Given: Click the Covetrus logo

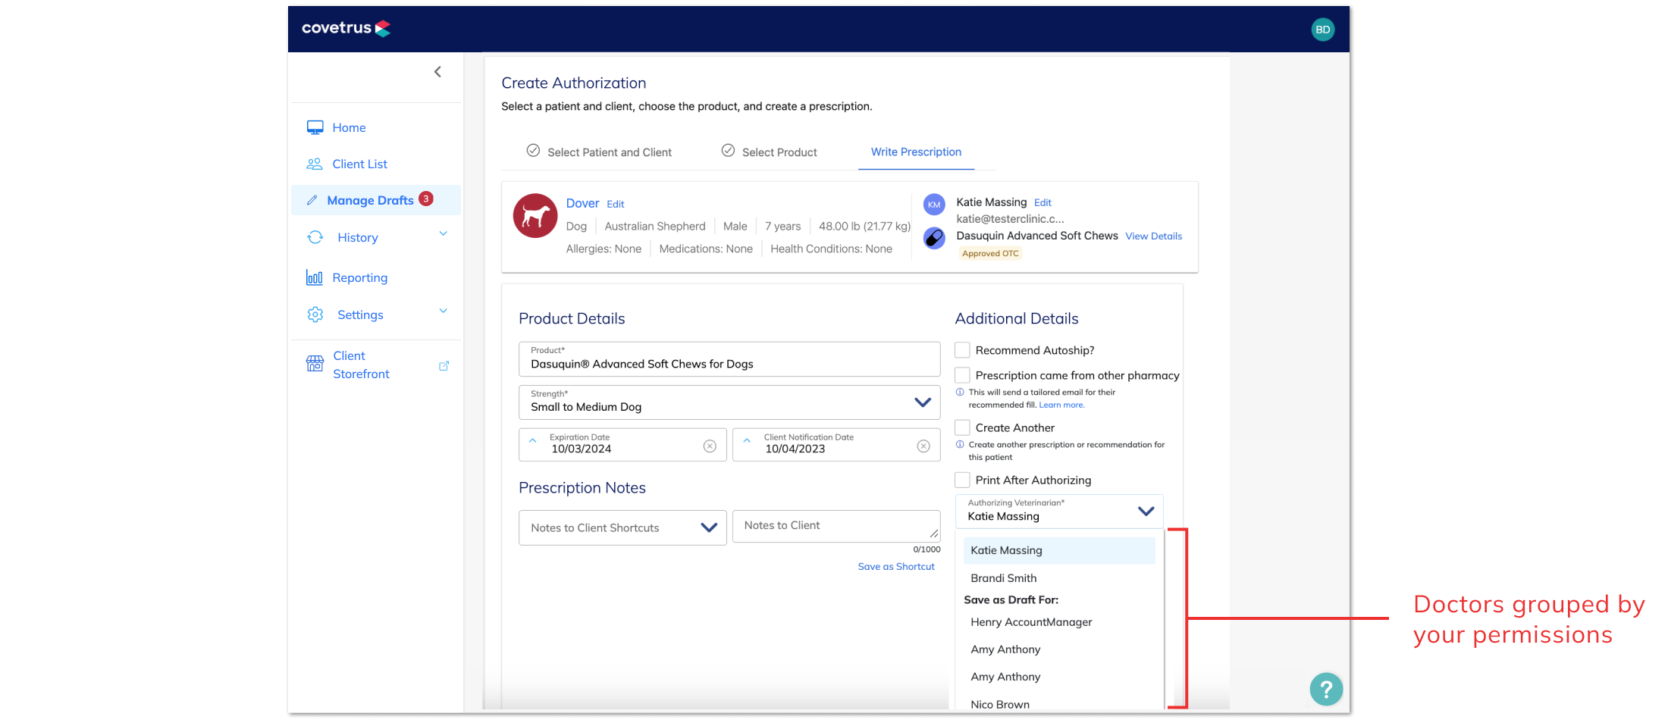Looking at the screenshot, I should point(346,28).
